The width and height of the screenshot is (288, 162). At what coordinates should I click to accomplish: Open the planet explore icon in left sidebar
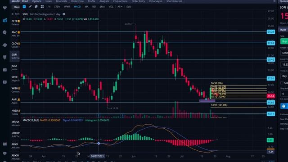click(x=5, y=45)
